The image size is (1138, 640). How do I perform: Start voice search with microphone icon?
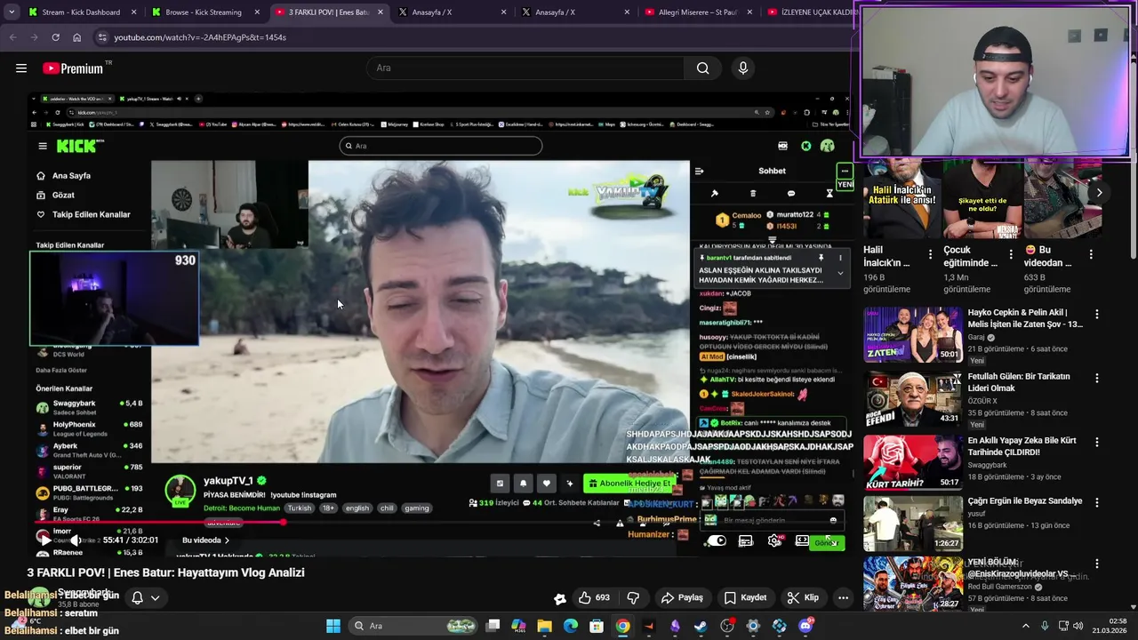pyautogui.click(x=743, y=68)
